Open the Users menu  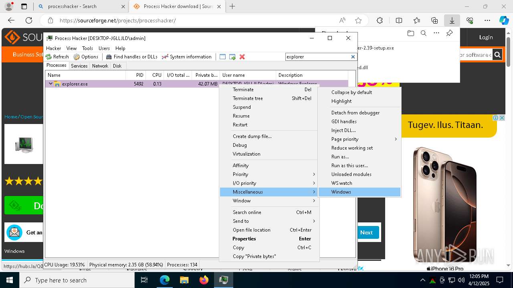pyautogui.click(x=104, y=48)
